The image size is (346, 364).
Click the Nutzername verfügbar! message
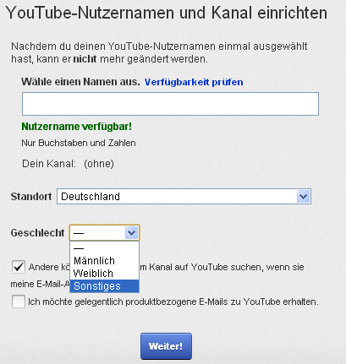point(77,127)
